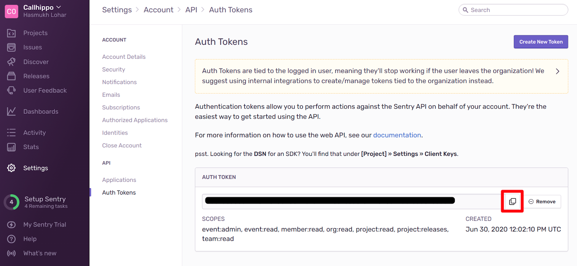Open Projects in the sidebar
The height and width of the screenshot is (266, 577).
coord(35,33)
